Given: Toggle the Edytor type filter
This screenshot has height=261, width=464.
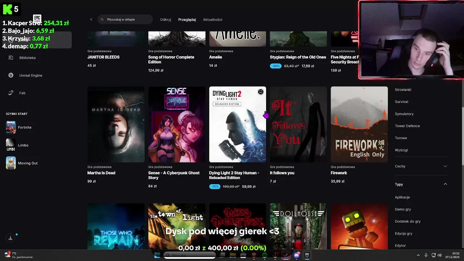Looking at the screenshot, I should point(400,245).
